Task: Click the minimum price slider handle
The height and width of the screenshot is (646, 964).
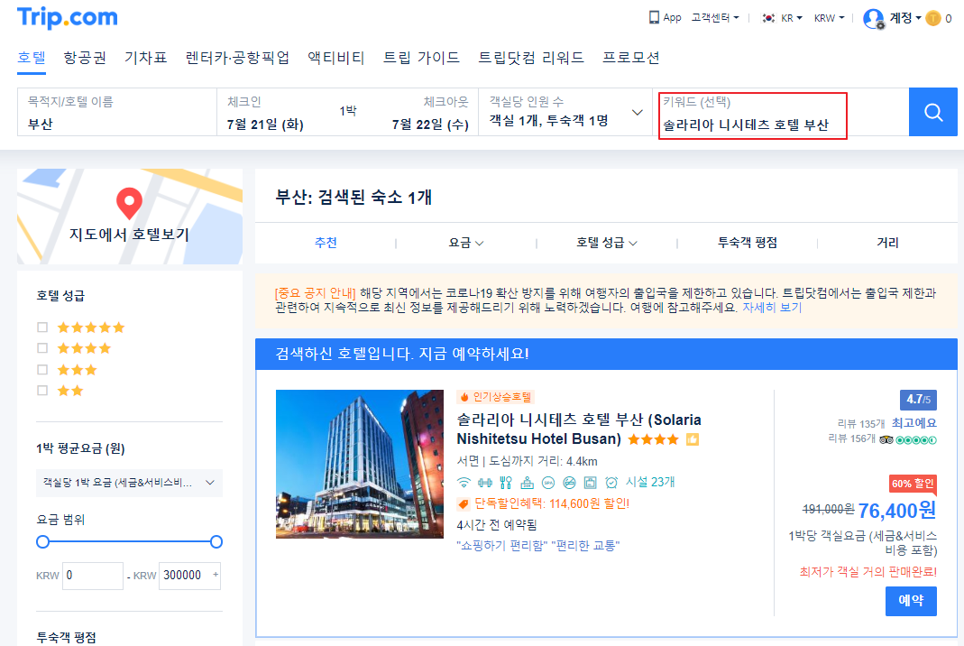Action: (42, 542)
